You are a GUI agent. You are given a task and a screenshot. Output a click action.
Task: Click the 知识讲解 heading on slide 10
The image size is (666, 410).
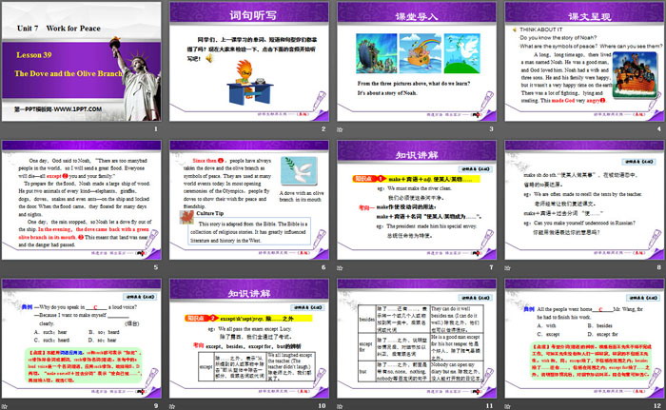point(249,294)
